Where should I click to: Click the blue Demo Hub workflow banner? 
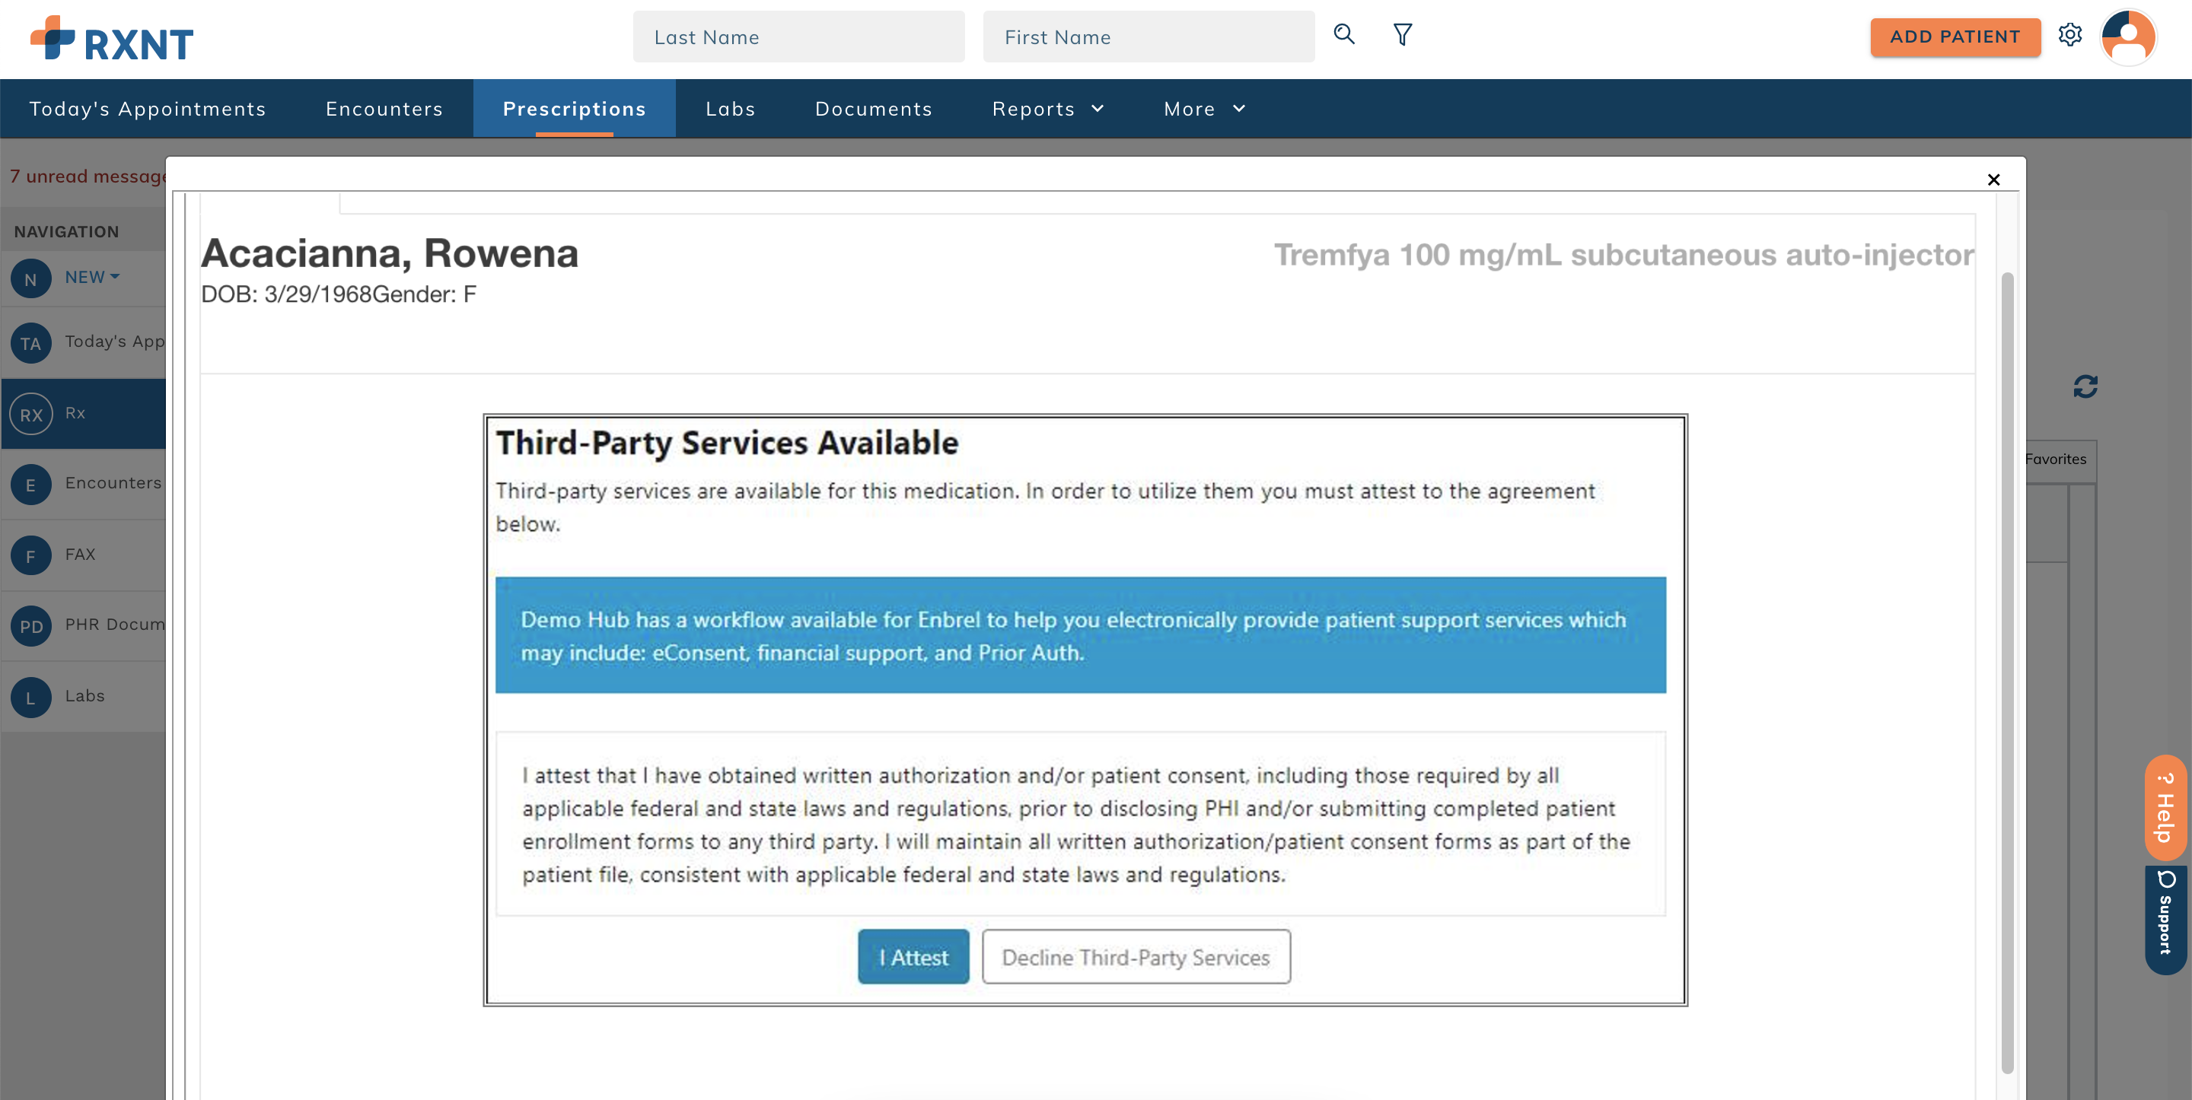[x=1081, y=635]
